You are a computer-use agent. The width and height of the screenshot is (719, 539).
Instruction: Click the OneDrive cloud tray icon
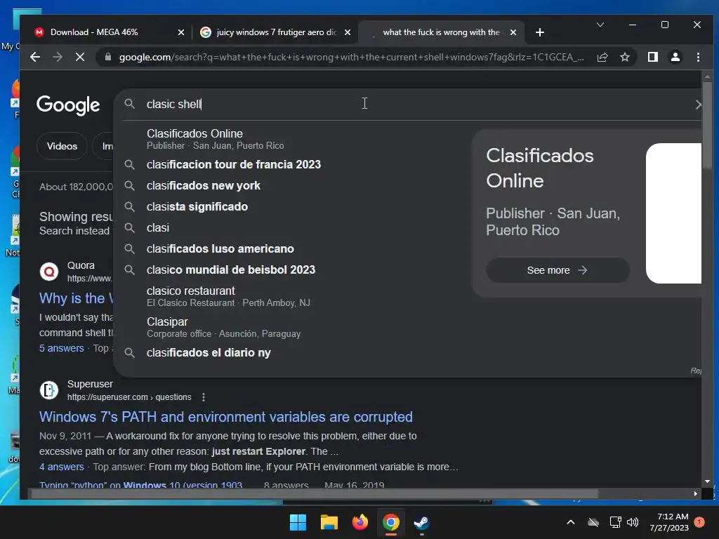pyautogui.click(x=593, y=522)
